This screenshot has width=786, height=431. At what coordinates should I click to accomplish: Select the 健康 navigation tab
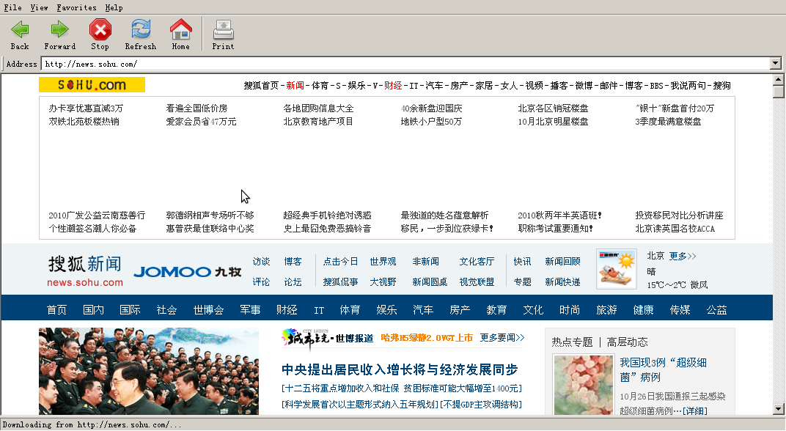pyautogui.click(x=643, y=310)
